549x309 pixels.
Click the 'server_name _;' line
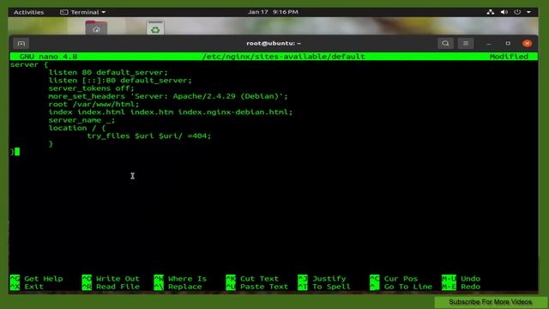point(81,120)
